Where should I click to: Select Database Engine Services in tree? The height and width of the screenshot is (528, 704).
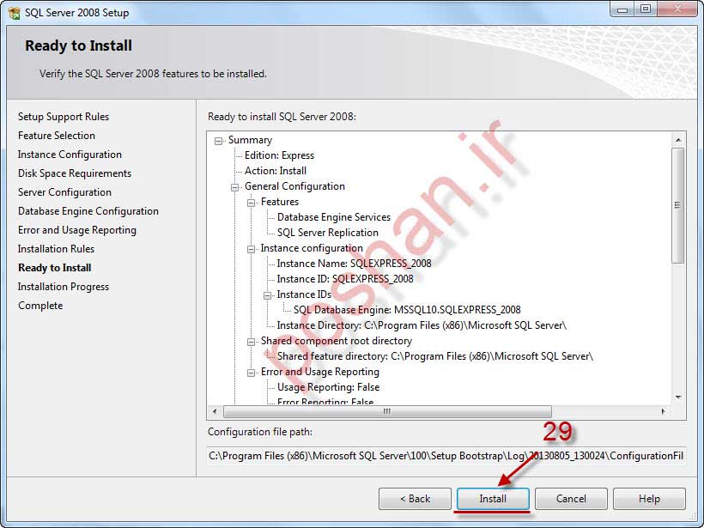point(333,218)
